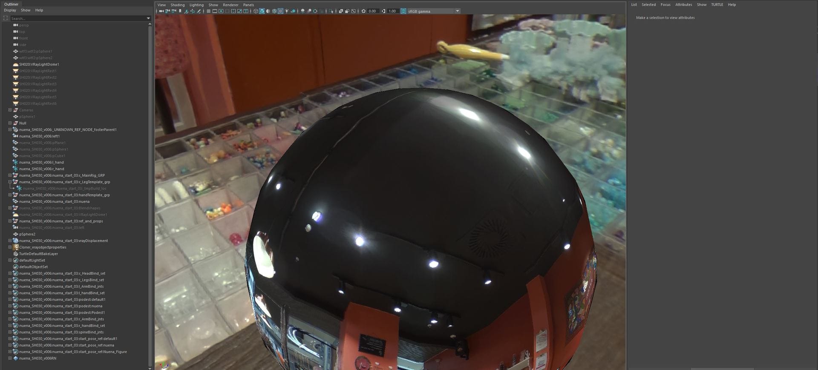Click the Grease Pencil tool icon
818x370 pixels.
point(199,11)
